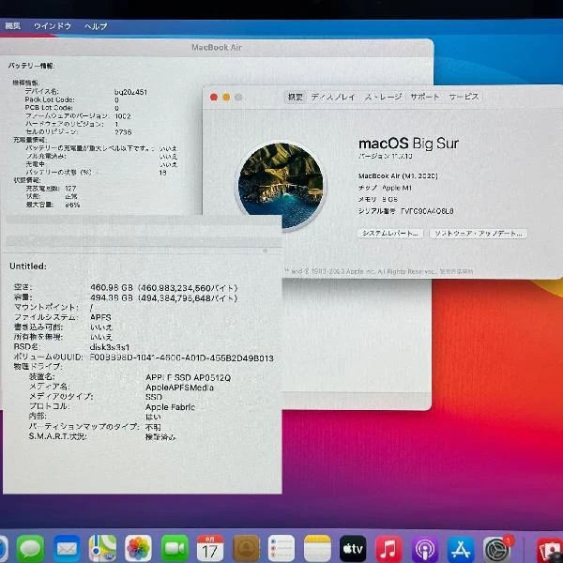The image size is (563, 563).
Task: Open Photo Booth at the Dock's right end
Action: (549, 549)
